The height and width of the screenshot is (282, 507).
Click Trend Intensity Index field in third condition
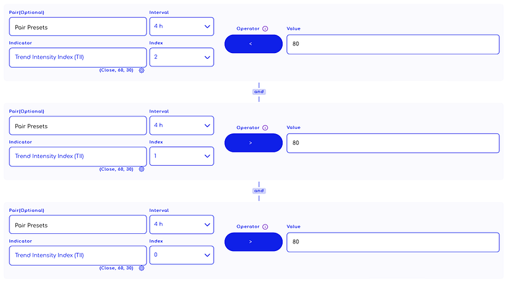(x=77, y=255)
